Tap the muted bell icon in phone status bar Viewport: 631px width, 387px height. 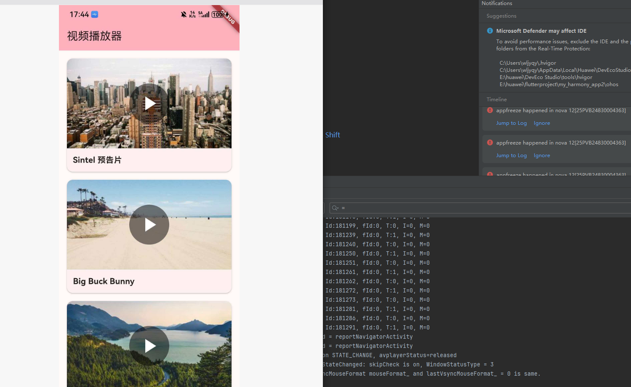[x=184, y=14]
